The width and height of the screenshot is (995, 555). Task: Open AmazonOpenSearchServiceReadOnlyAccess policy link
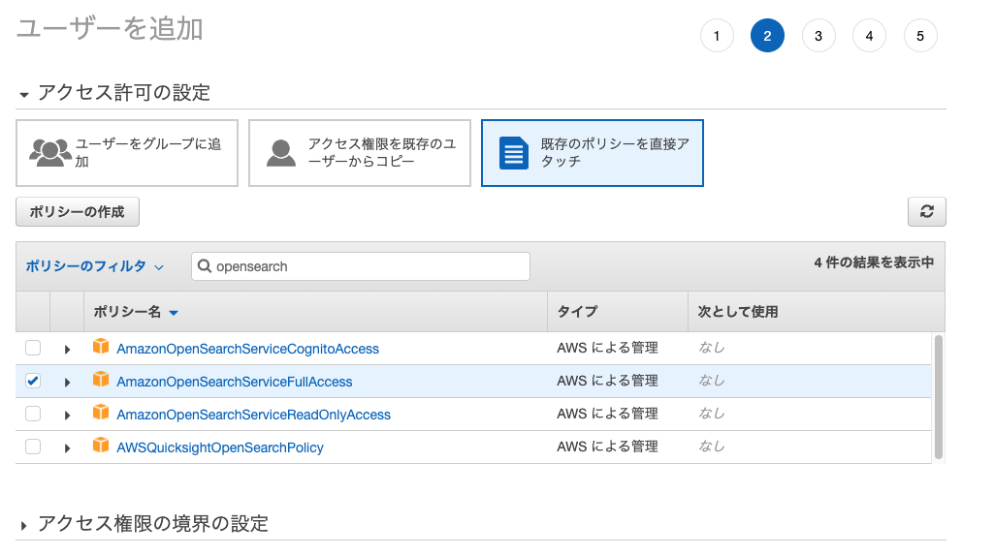pos(253,415)
